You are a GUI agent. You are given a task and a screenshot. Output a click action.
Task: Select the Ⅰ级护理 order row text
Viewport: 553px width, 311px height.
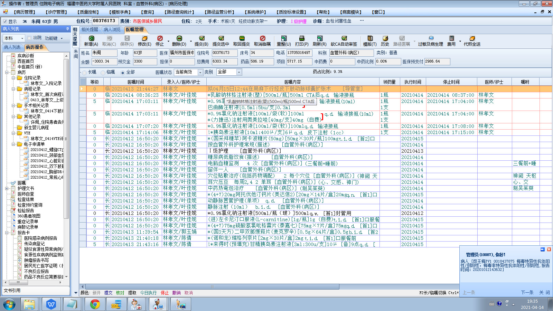point(245,151)
